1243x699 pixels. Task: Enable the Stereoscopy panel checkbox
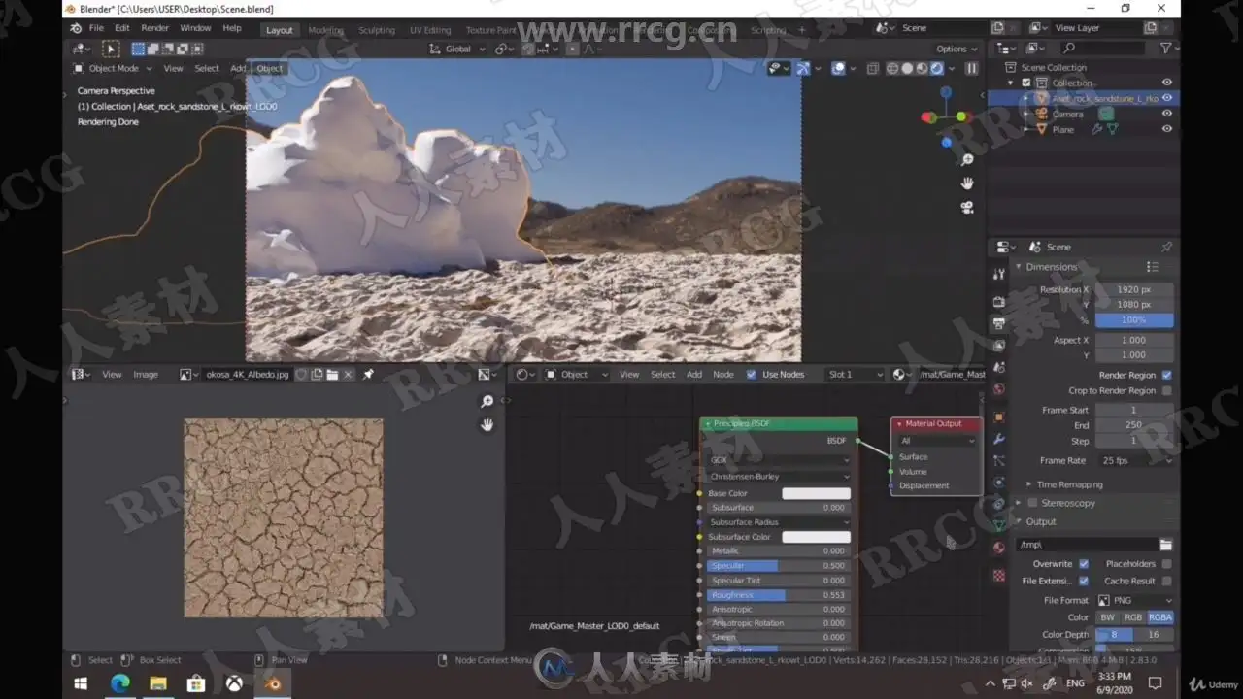point(1031,503)
